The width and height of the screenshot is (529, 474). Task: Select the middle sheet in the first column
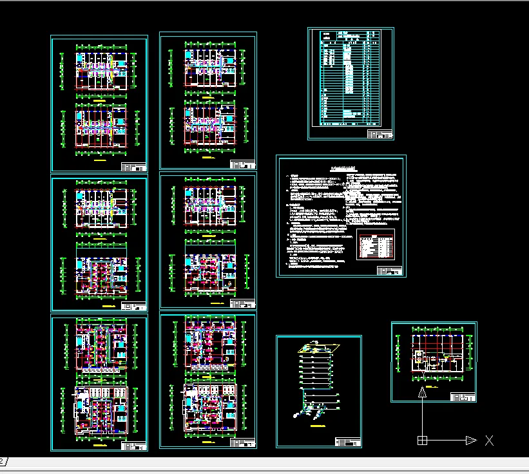click(99, 243)
